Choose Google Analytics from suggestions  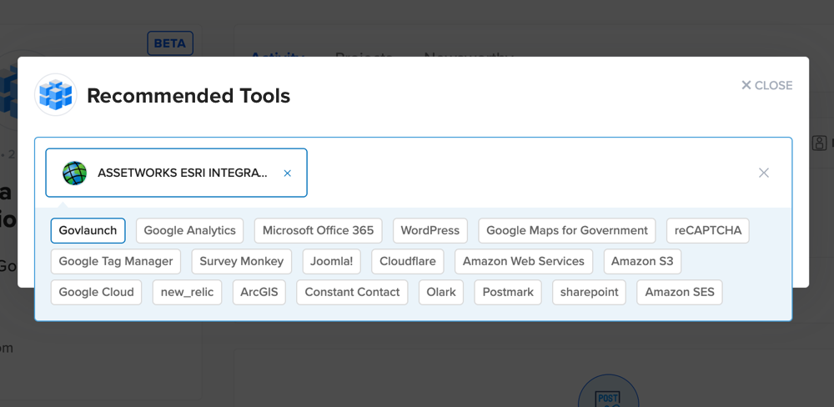tap(189, 230)
